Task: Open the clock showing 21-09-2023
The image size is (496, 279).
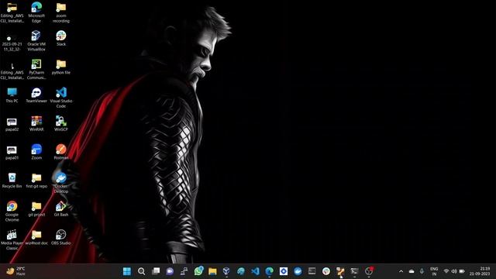Action: (x=480, y=271)
